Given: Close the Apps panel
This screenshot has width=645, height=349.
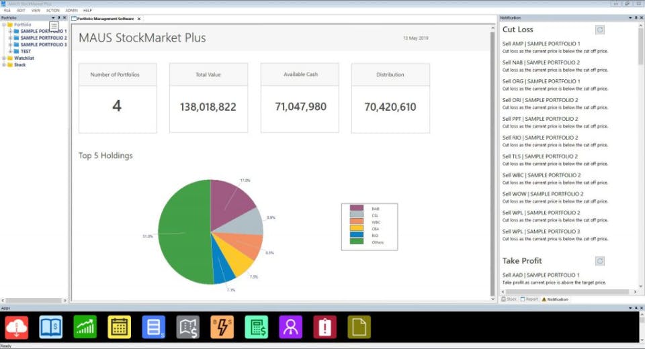Looking at the screenshot, I should coord(641,308).
